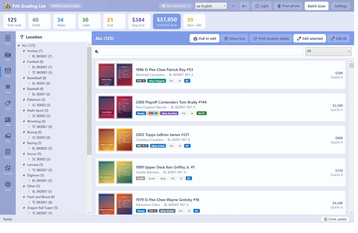Click the PJG 10 badge on Tom Brady
The width and height of the screenshot is (358, 233).
[153, 113]
